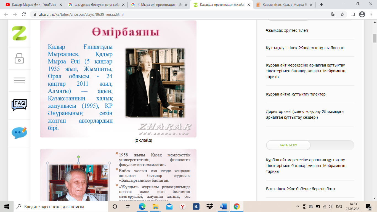Screen dimensions: 377x212
Task: Go back to the previous page
Action: coord(7,14)
